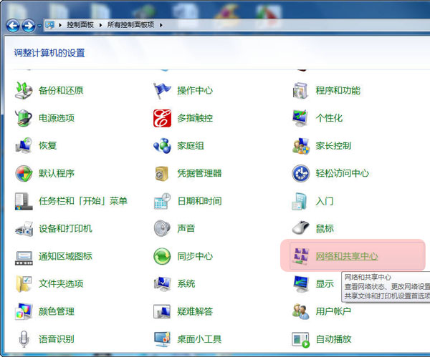The height and width of the screenshot is (357, 430).
Task: Click the 语音识别 microphone icon
Action: click(24, 339)
